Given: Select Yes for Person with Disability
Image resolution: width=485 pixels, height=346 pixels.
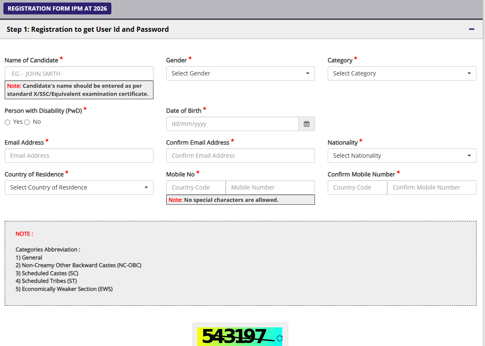Looking at the screenshot, I should tap(8, 122).
